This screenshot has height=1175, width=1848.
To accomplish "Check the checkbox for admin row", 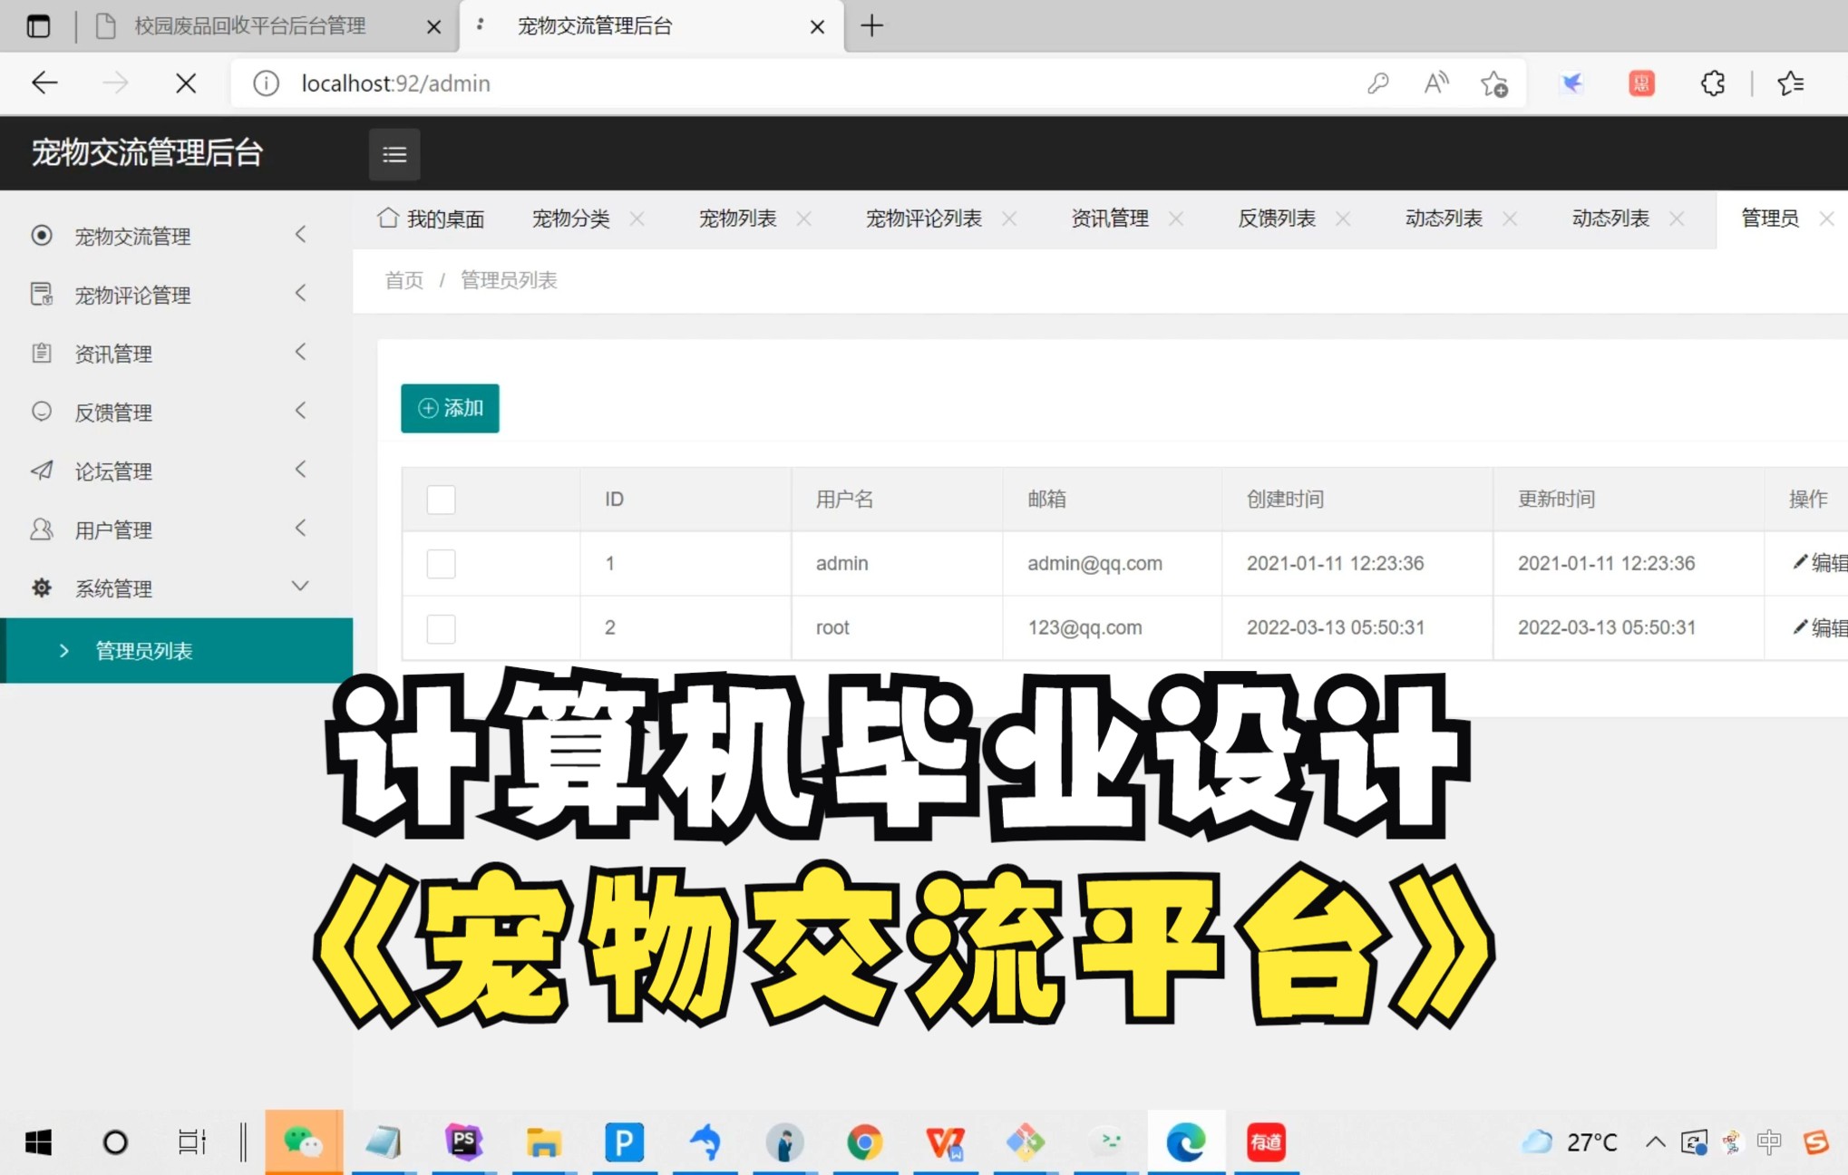I will pos(441,564).
